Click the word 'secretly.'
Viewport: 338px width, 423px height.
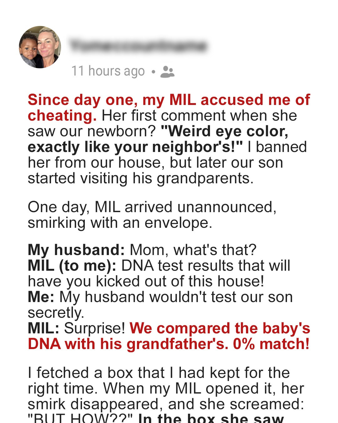(x=56, y=313)
